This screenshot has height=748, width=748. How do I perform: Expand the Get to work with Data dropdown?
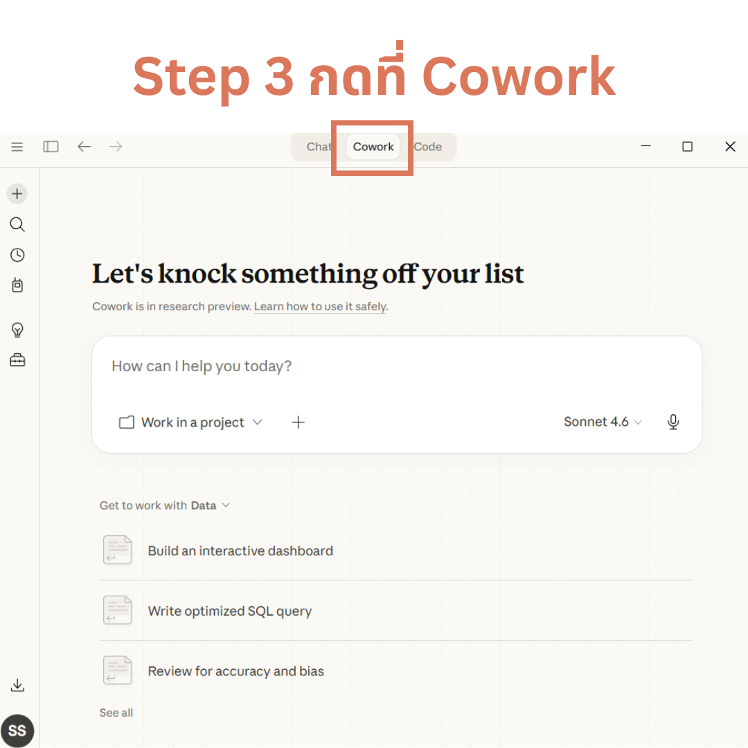click(164, 506)
